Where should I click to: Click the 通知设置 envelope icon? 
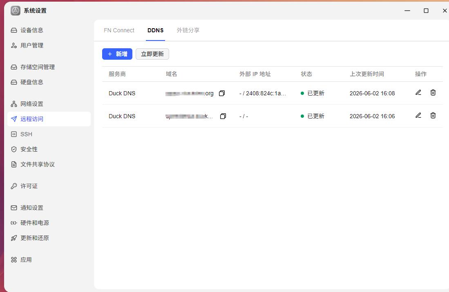pos(14,208)
